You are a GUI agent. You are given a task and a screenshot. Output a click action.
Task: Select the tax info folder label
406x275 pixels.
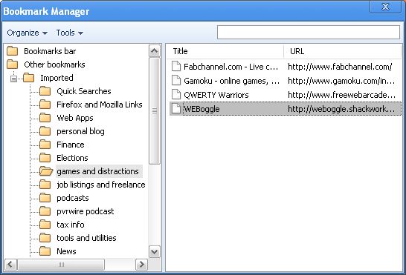(x=71, y=225)
